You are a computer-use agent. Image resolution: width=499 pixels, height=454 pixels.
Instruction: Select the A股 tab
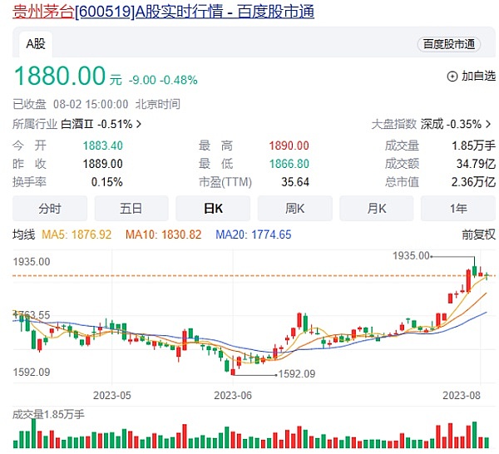coord(36,44)
